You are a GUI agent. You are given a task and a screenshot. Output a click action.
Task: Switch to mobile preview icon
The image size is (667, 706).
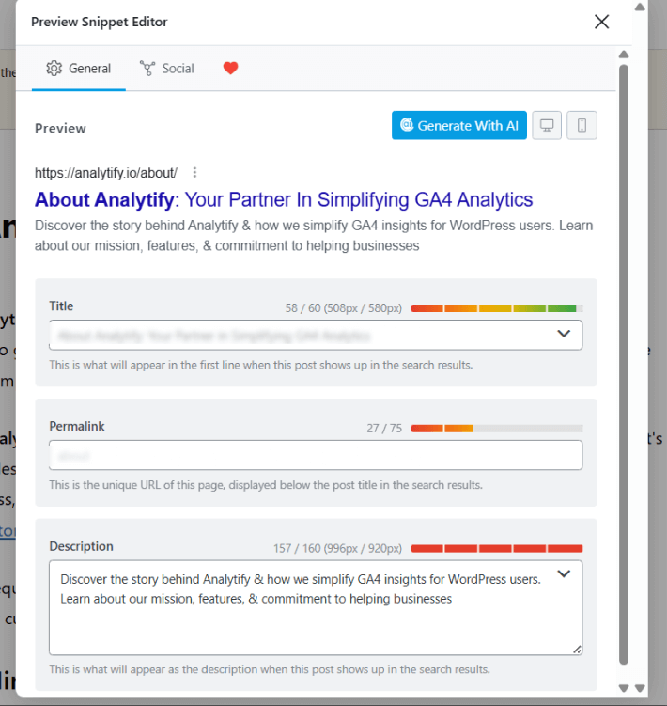(582, 125)
